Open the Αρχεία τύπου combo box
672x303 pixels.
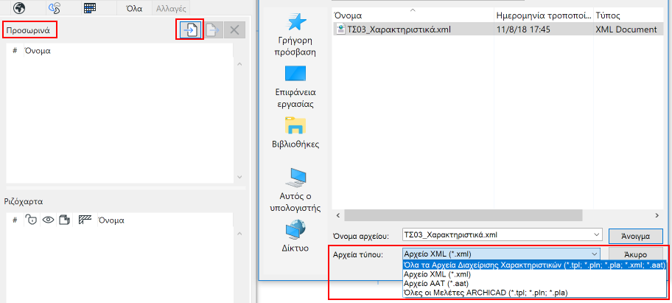[502, 254]
